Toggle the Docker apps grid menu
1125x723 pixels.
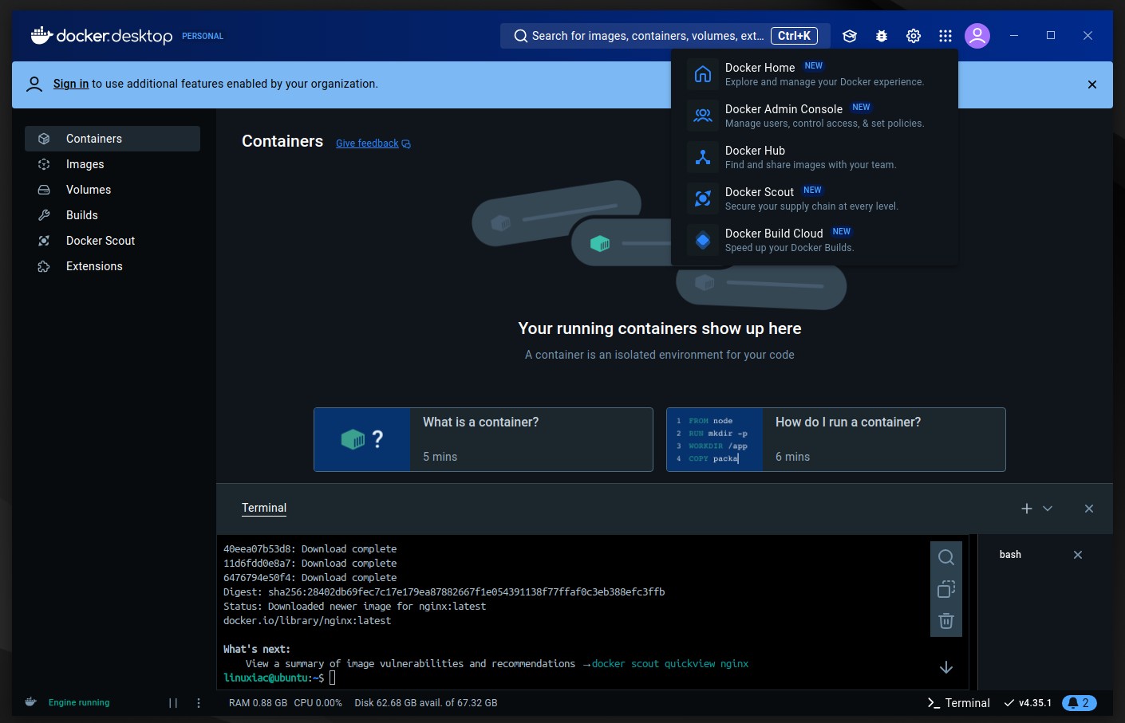[x=945, y=36]
